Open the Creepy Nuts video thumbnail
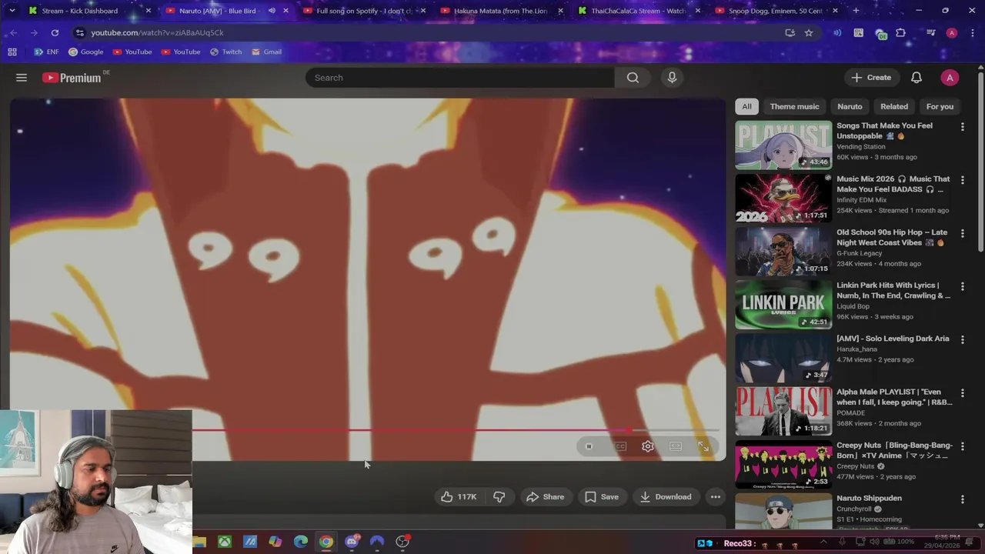The height and width of the screenshot is (554, 985). pyautogui.click(x=783, y=464)
